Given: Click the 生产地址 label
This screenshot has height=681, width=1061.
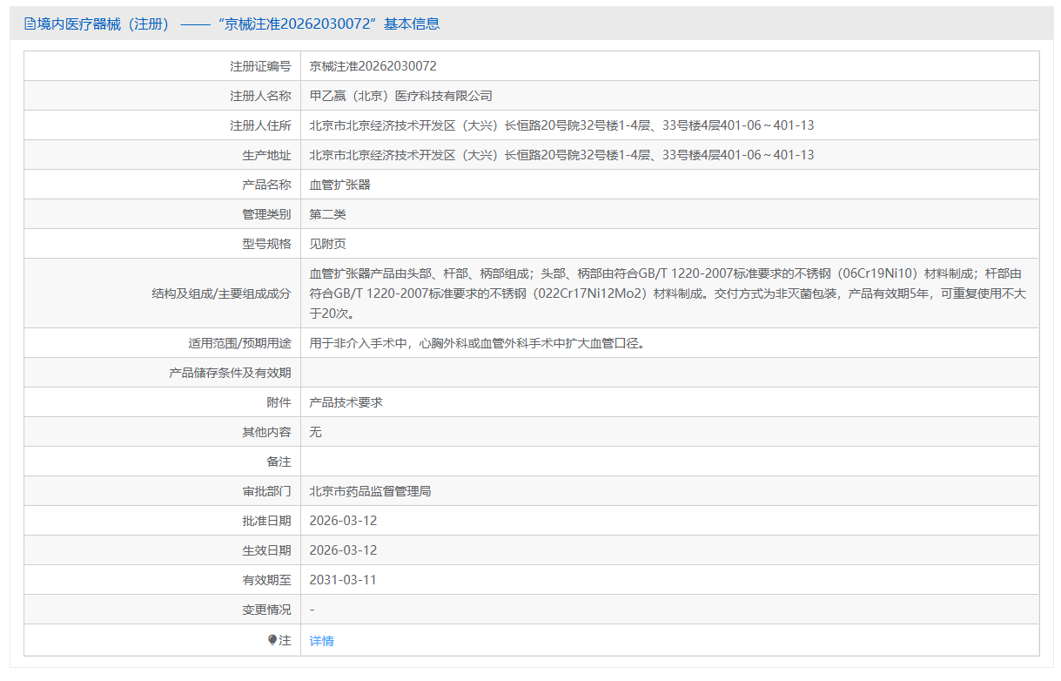Looking at the screenshot, I should coord(266,155).
